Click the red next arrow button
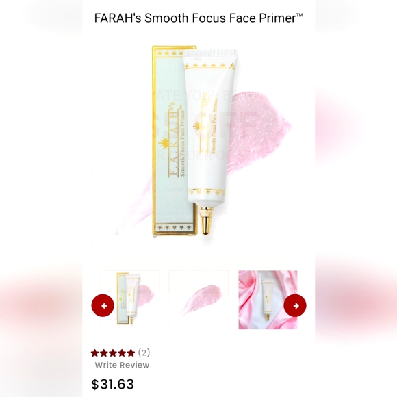Image resolution: width=397 pixels, height=397 pixels. pyautogui.click(x=295, y=305)
